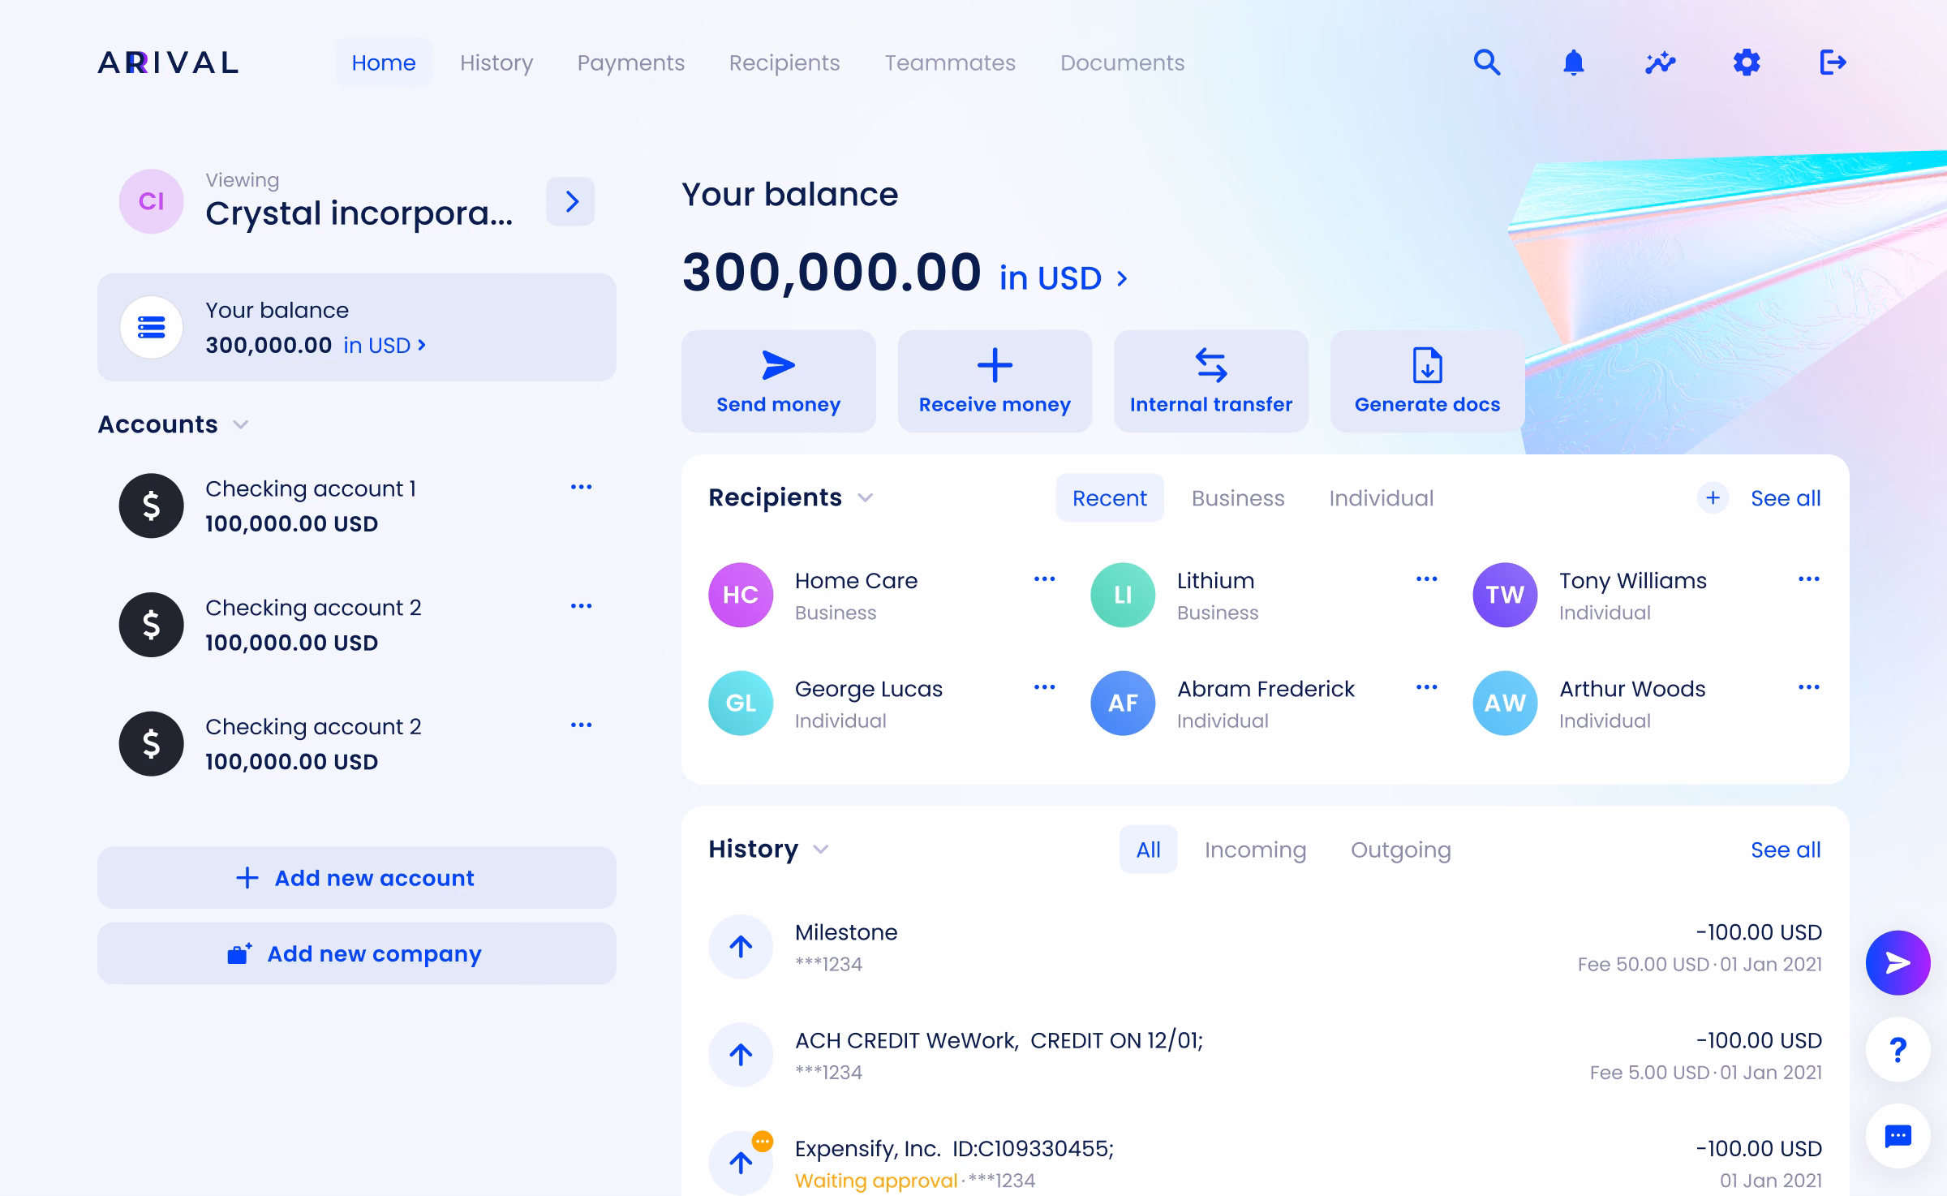Click the ARIVAL logo
1947x1196 pixels.
pos(168,62)
